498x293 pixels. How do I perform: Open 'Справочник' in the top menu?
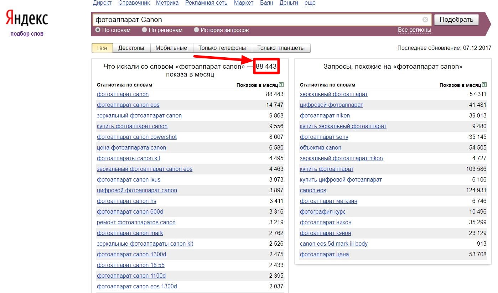(134, 3)
